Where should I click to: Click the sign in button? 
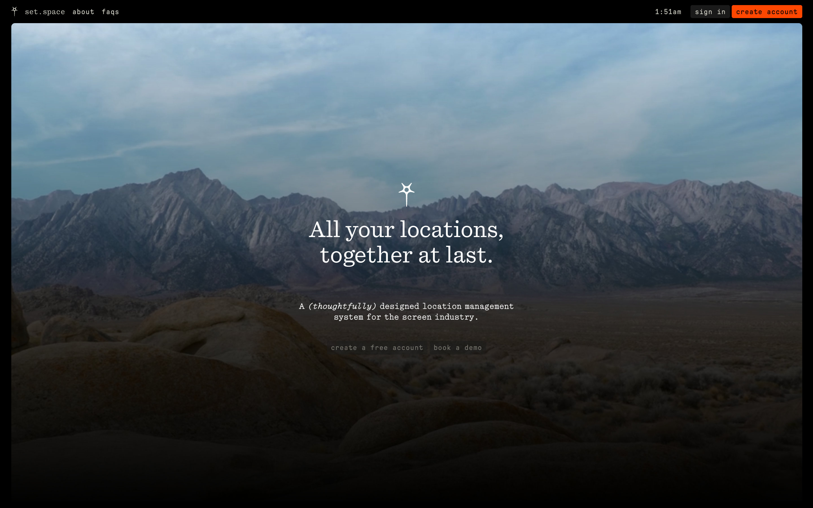[710, 12]
